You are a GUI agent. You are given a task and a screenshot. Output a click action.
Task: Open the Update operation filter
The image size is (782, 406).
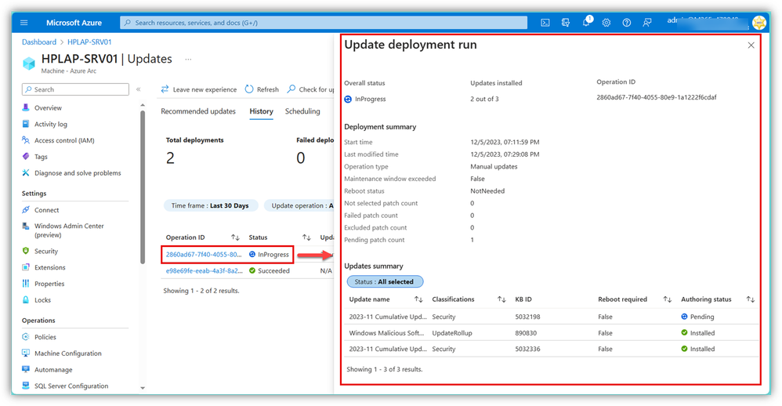coord(299,205)
